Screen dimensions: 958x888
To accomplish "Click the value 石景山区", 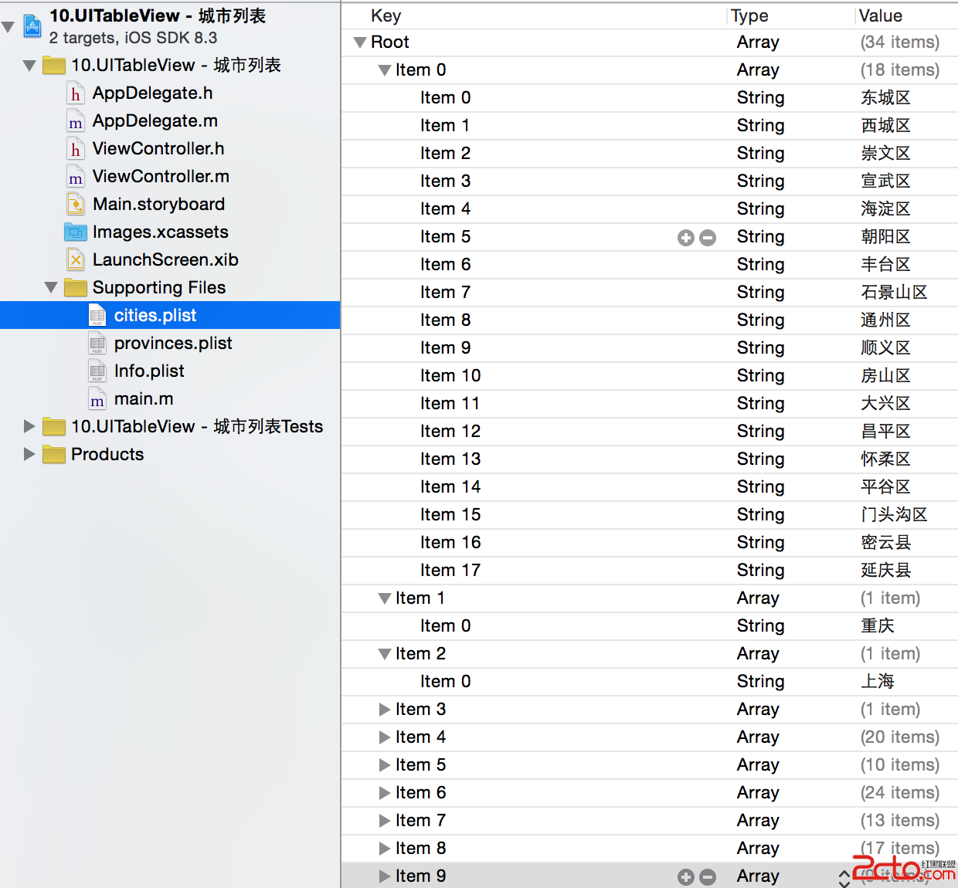I will 895,293.
